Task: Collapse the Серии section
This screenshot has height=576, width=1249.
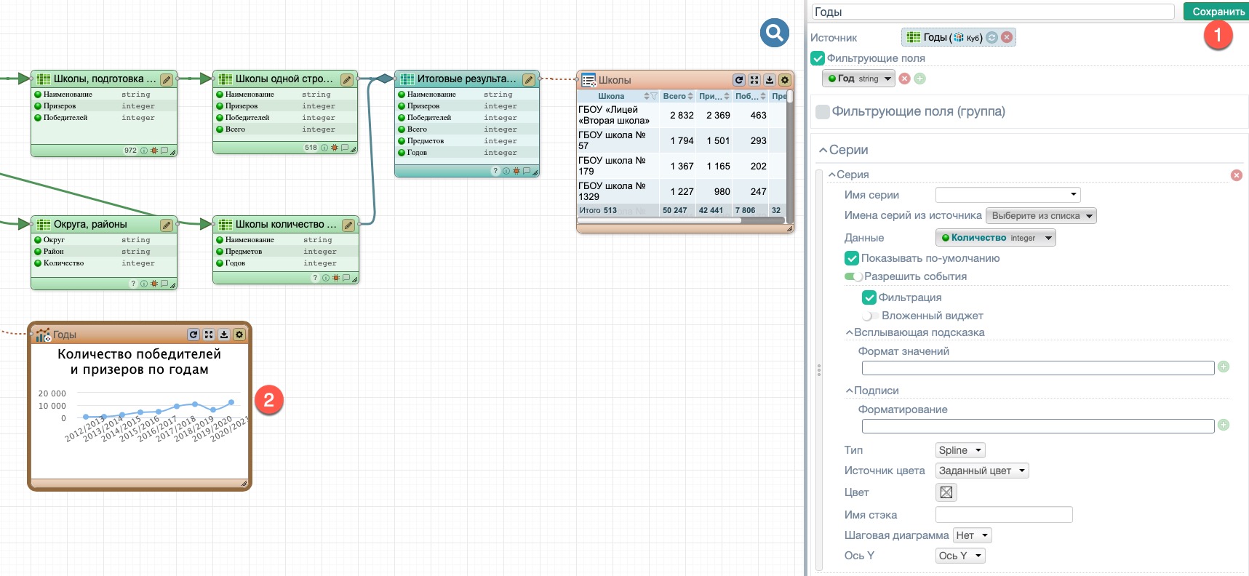Action: point(823,150)
